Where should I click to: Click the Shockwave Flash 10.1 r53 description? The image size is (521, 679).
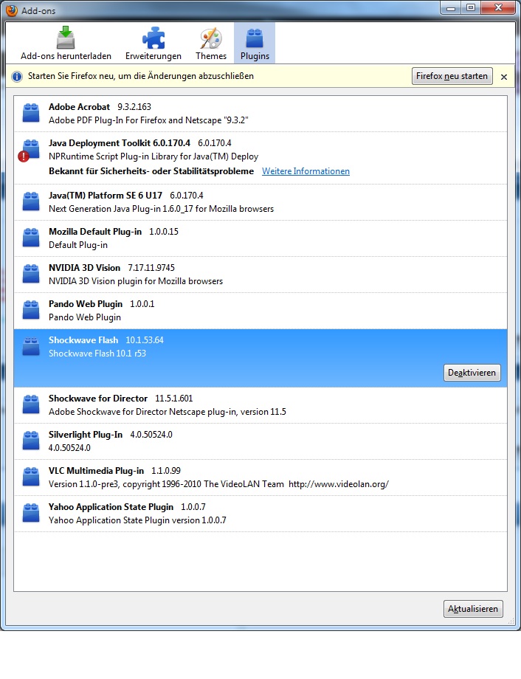[97, 354]
